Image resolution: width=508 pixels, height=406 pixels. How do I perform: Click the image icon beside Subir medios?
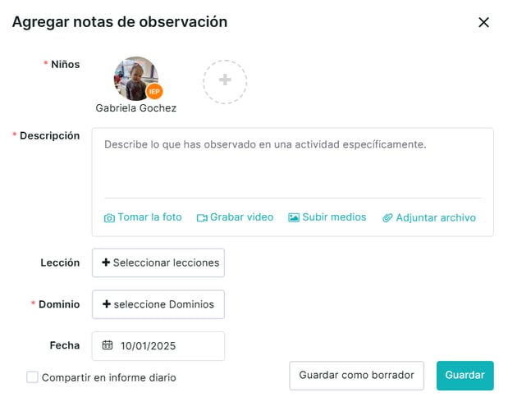pos(294,218)
